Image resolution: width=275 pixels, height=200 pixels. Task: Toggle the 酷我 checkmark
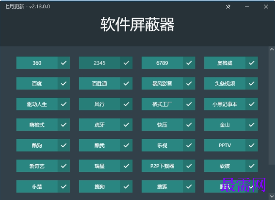pos(126,145)
